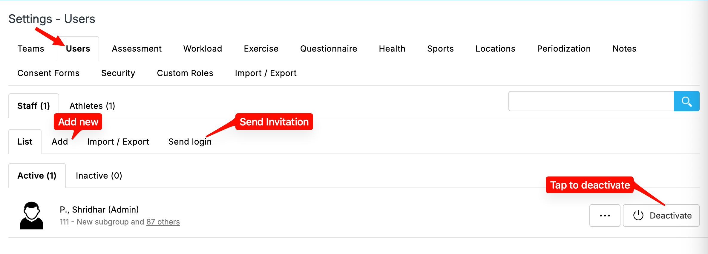
Task: Switch to the Teams settings tab
Action: click(31, 49)
